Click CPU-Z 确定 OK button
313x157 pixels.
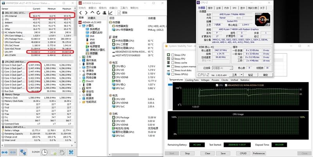[x=266, y=75]
